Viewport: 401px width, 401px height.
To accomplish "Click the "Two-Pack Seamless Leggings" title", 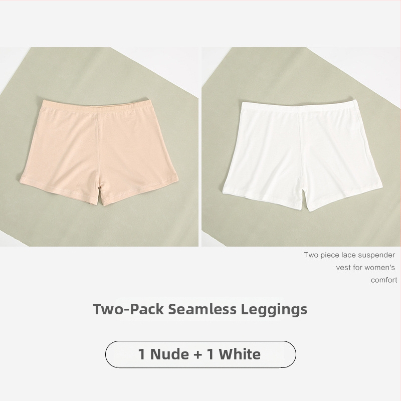I will (x=200, y=309).
